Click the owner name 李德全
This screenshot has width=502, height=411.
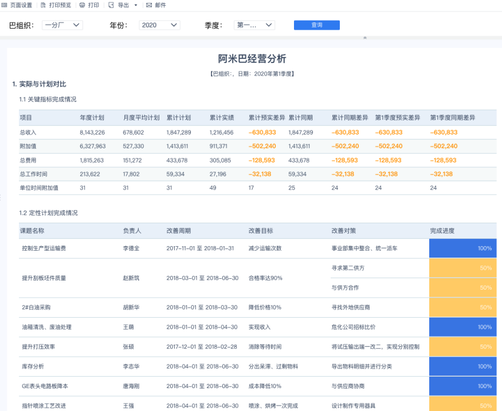tap(131, 248)
